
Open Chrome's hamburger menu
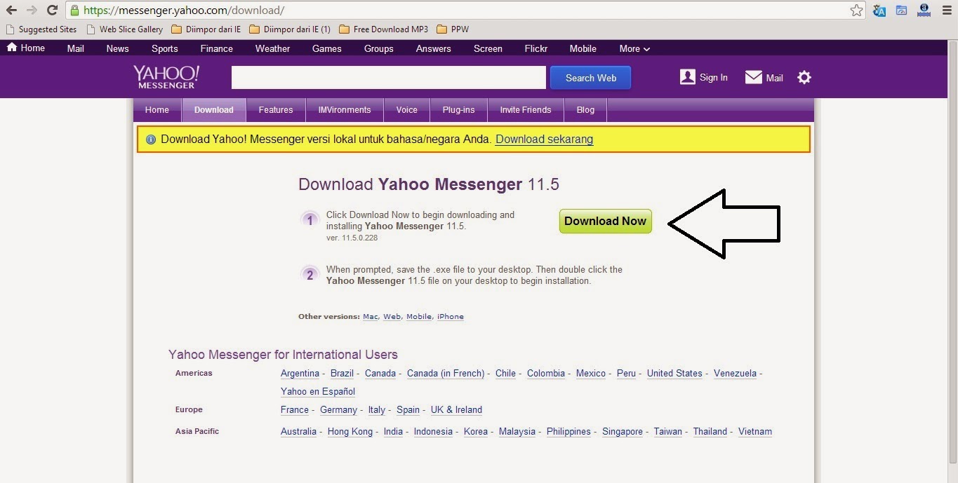(x=947, y=11)
